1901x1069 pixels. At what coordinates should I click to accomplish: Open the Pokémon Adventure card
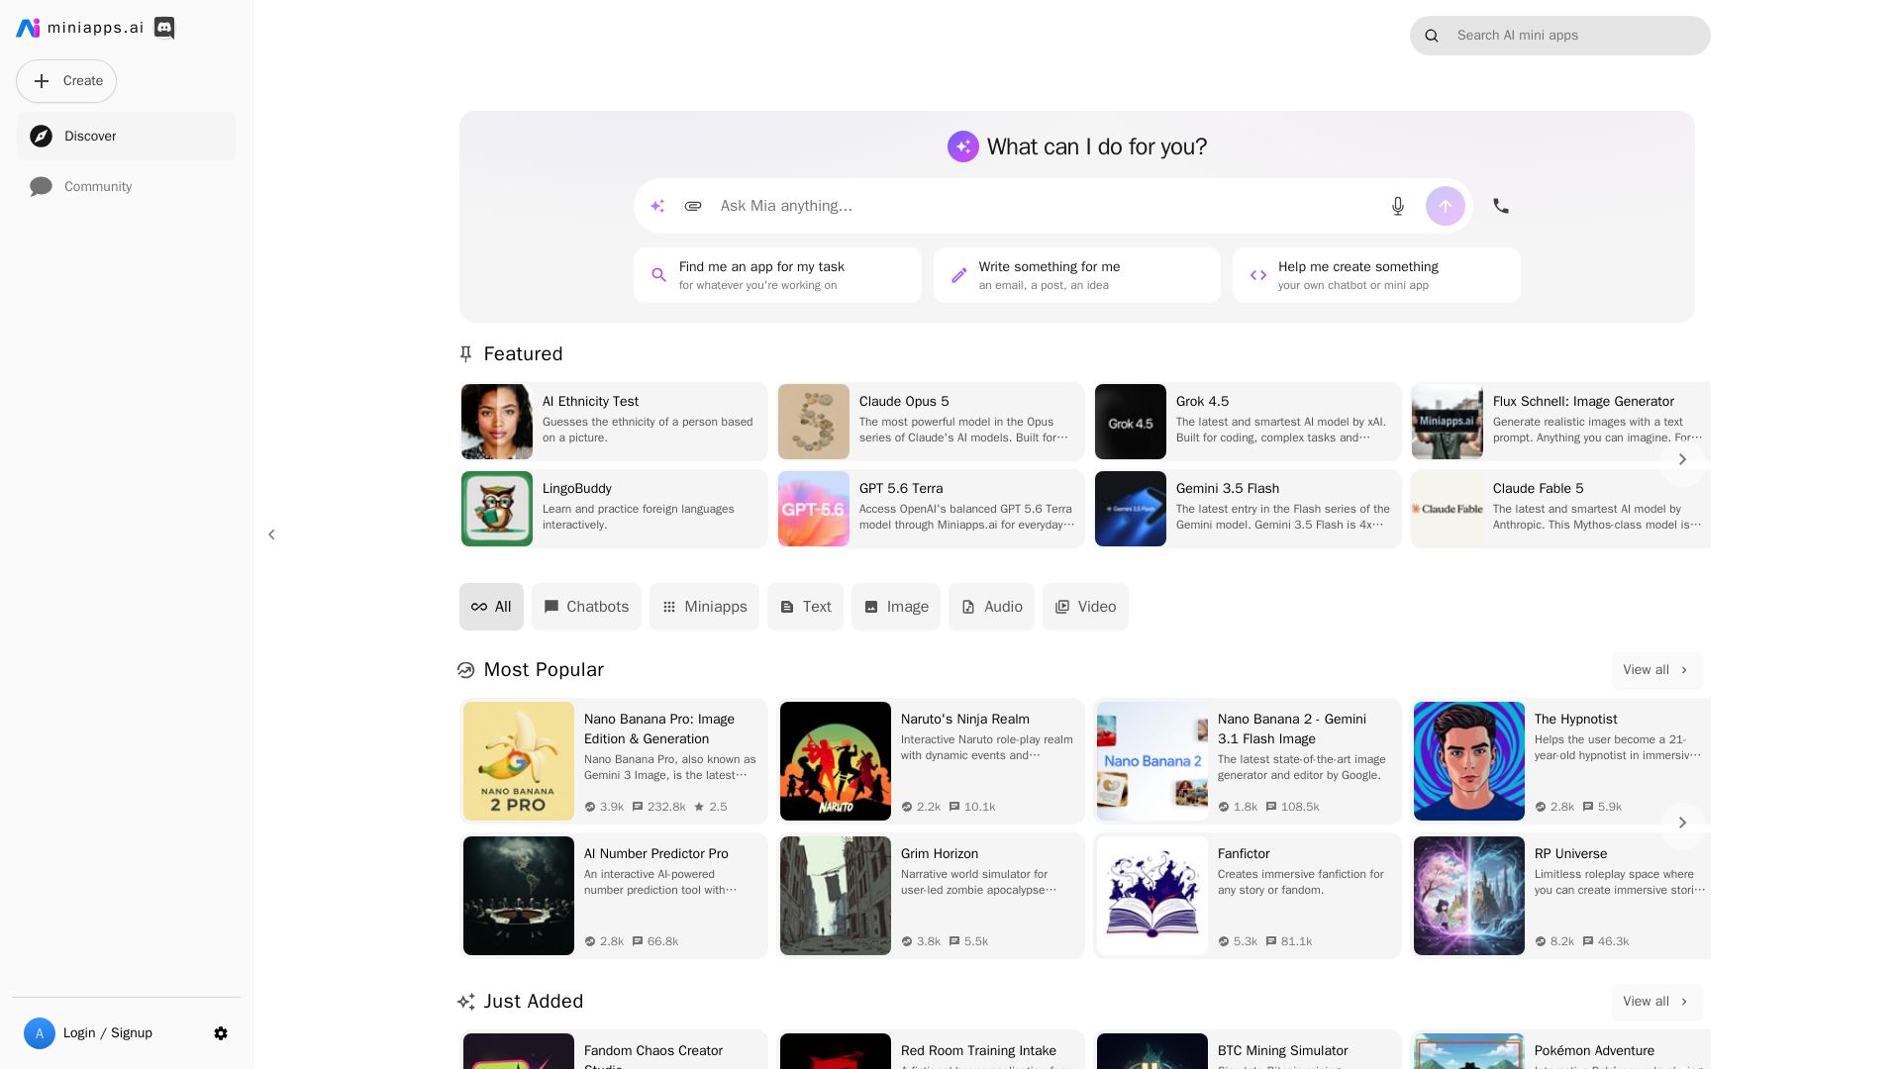(x=1560, y=1050)
